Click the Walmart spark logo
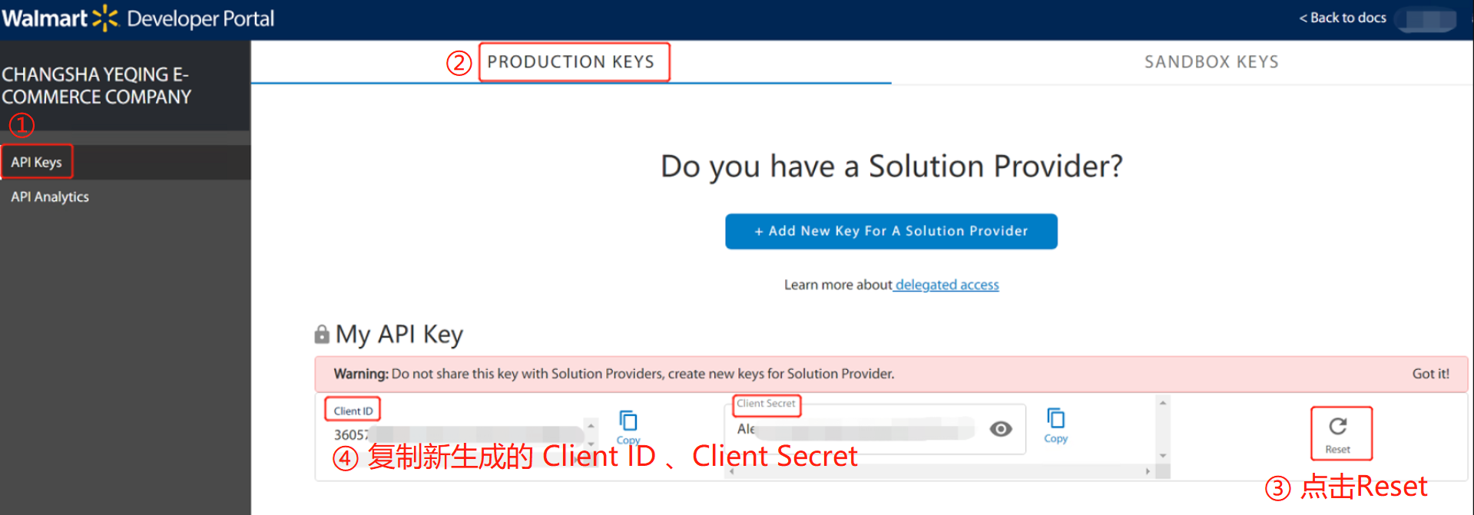 [104, 18]
